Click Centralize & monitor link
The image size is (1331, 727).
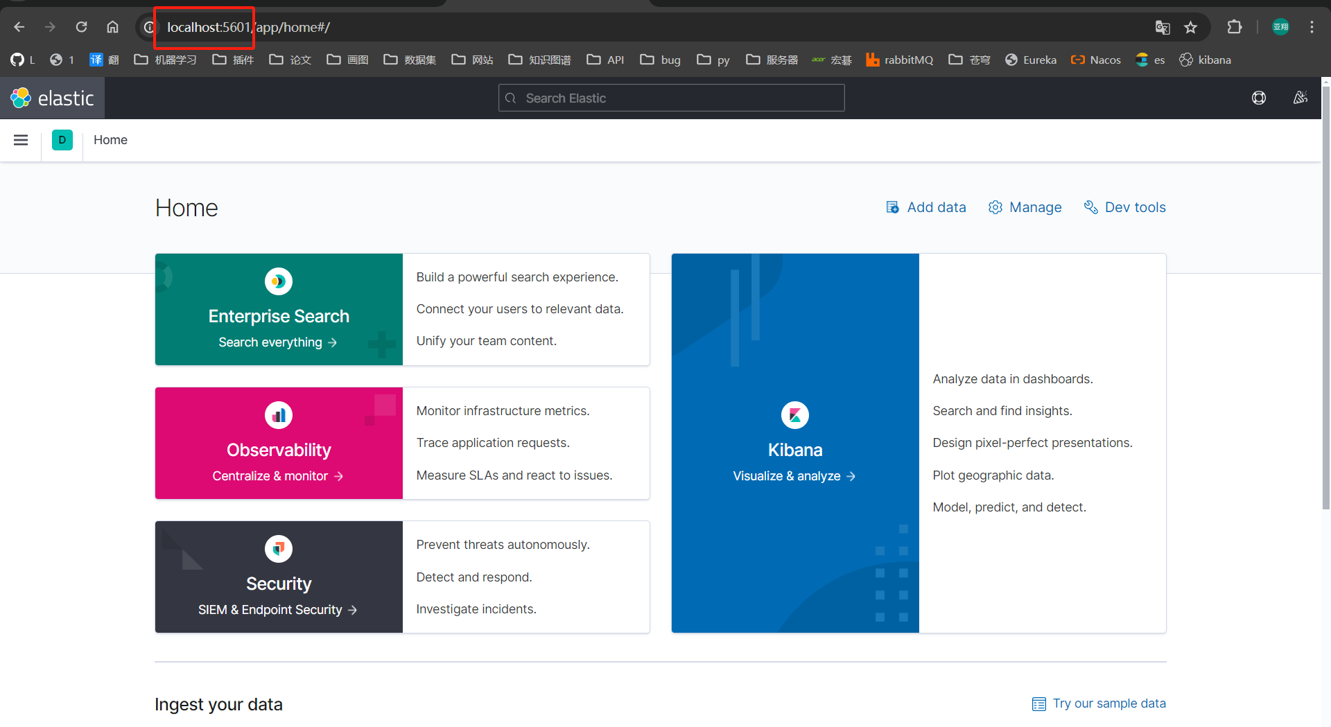(x=278, y=476)
